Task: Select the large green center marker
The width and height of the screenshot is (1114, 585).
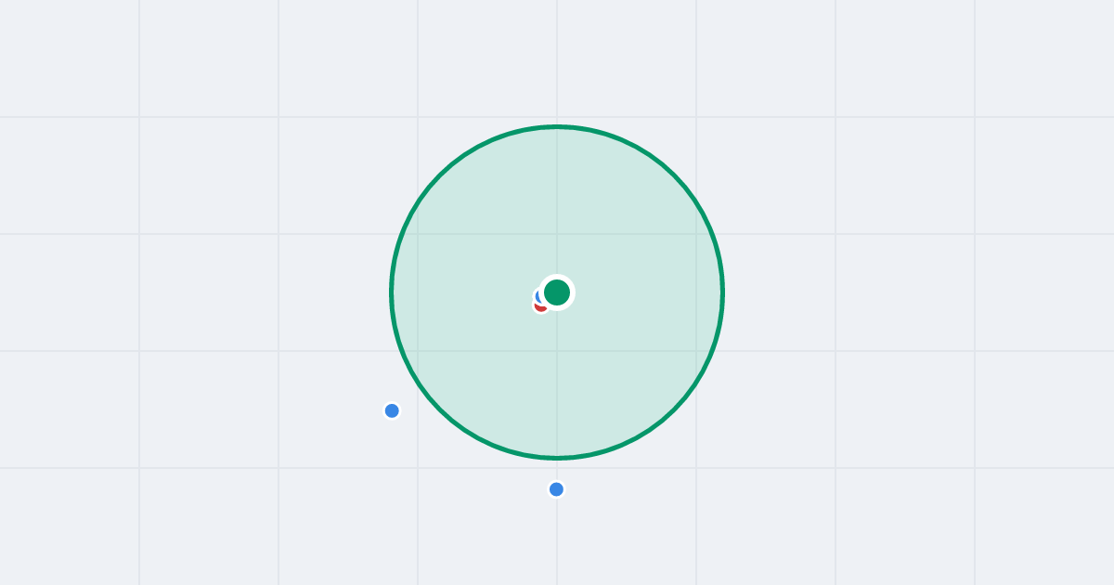Action: tap(557, 292)
